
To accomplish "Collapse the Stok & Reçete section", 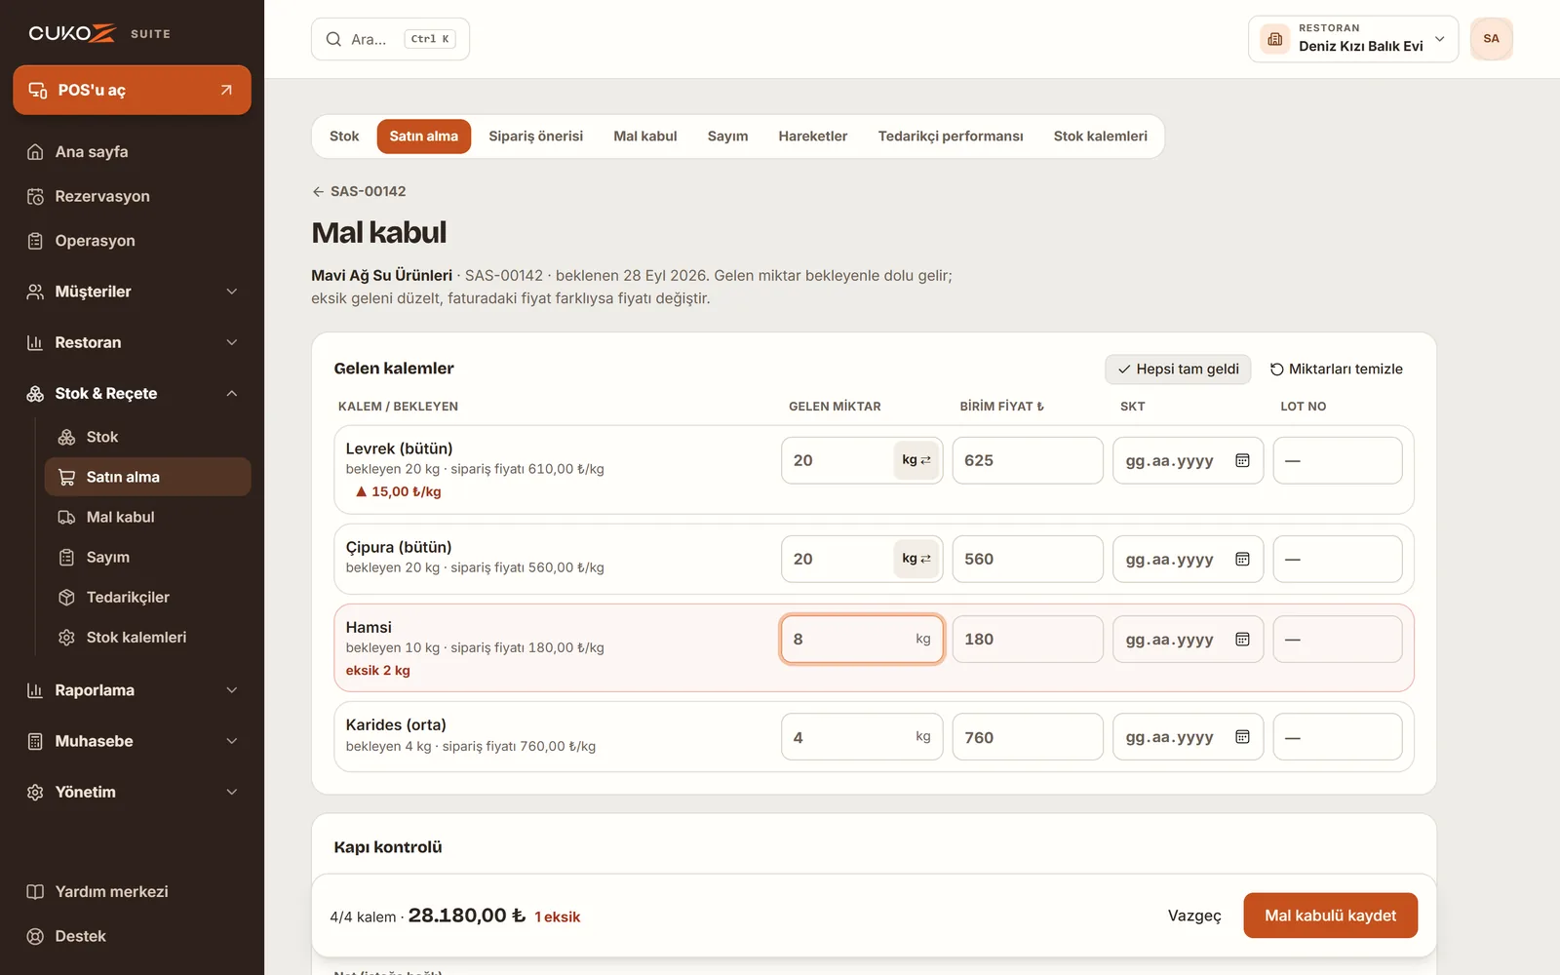I will point(132,393).
